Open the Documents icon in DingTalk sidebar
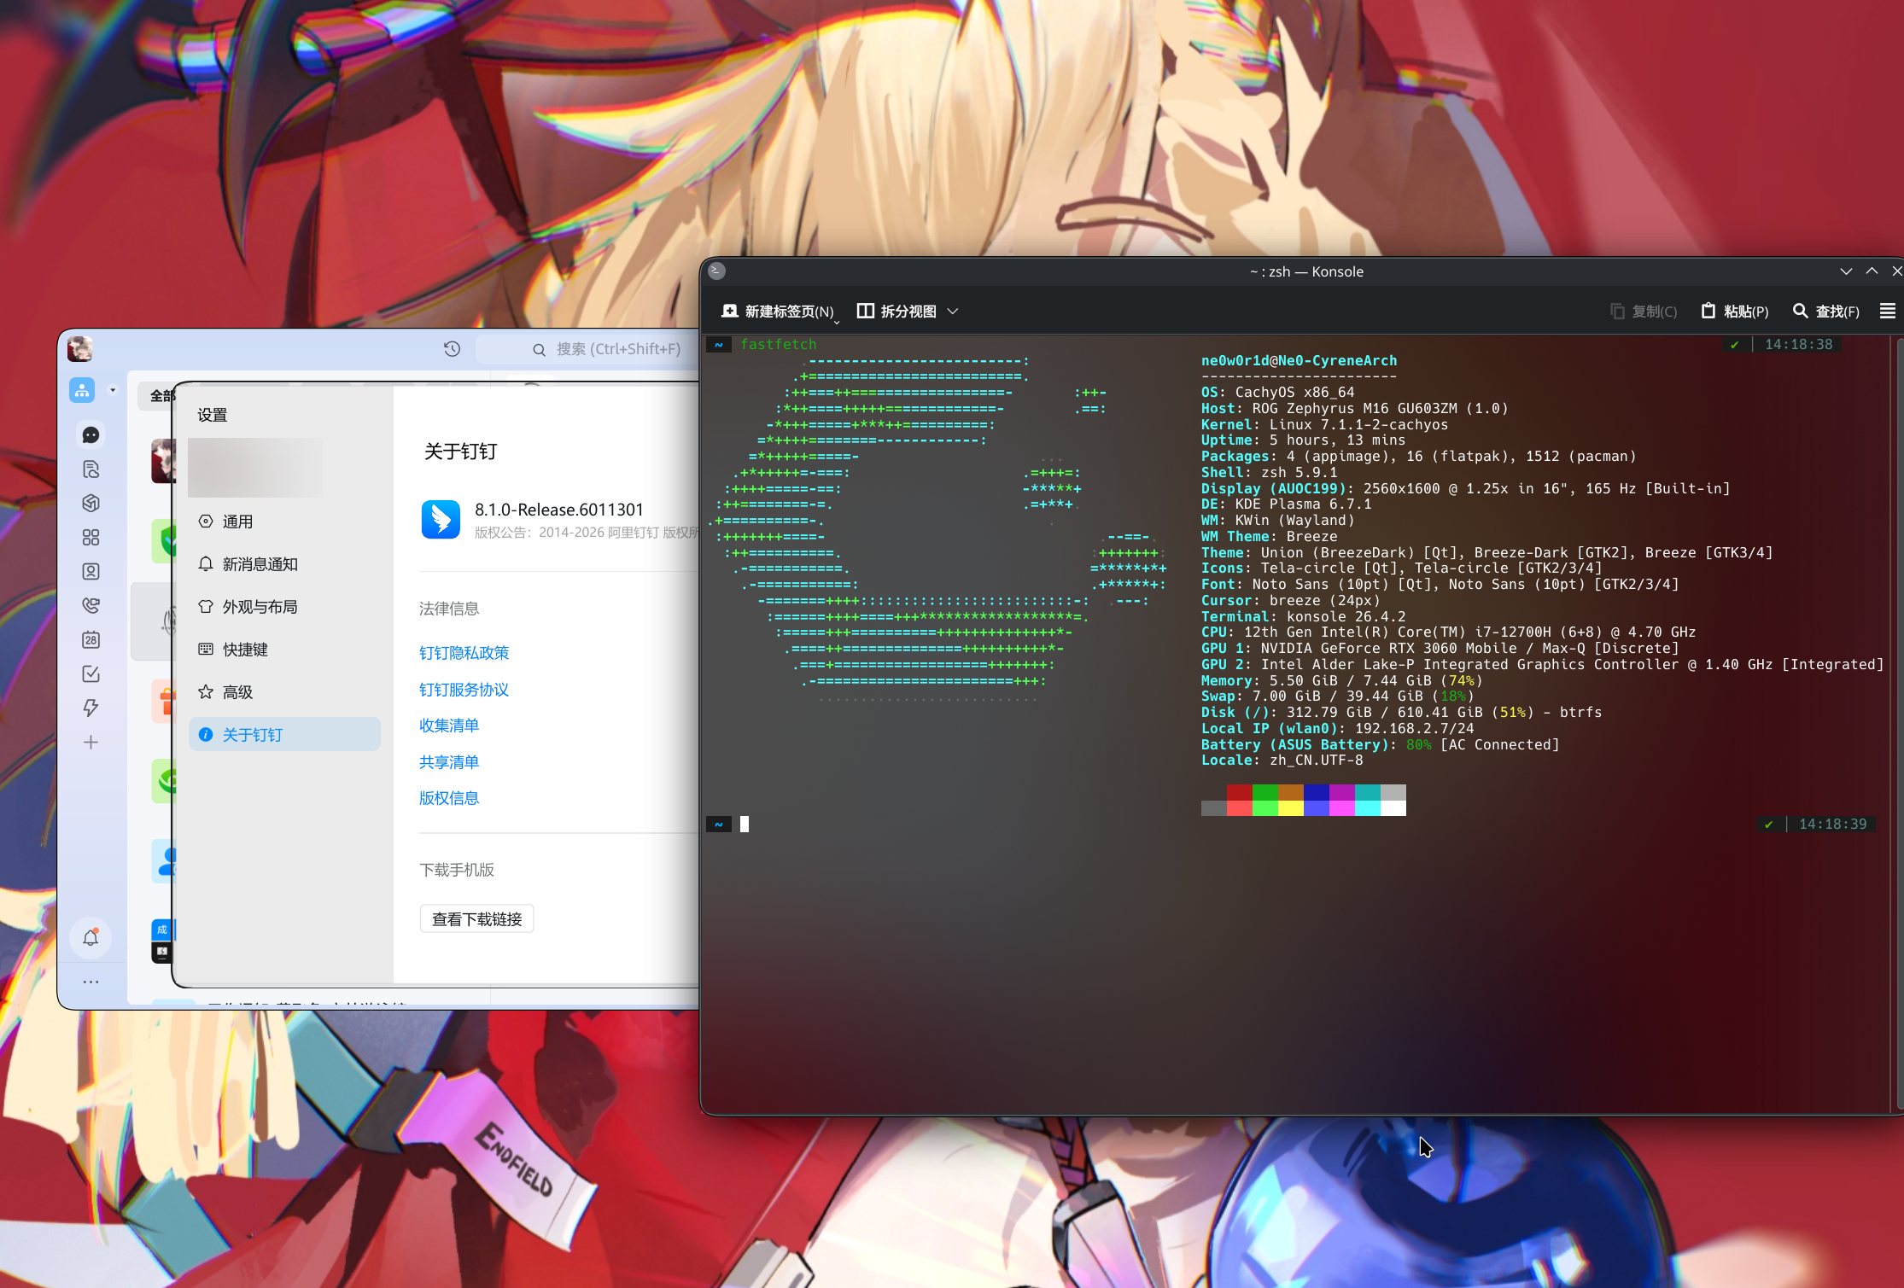 [x=91, y=469]
